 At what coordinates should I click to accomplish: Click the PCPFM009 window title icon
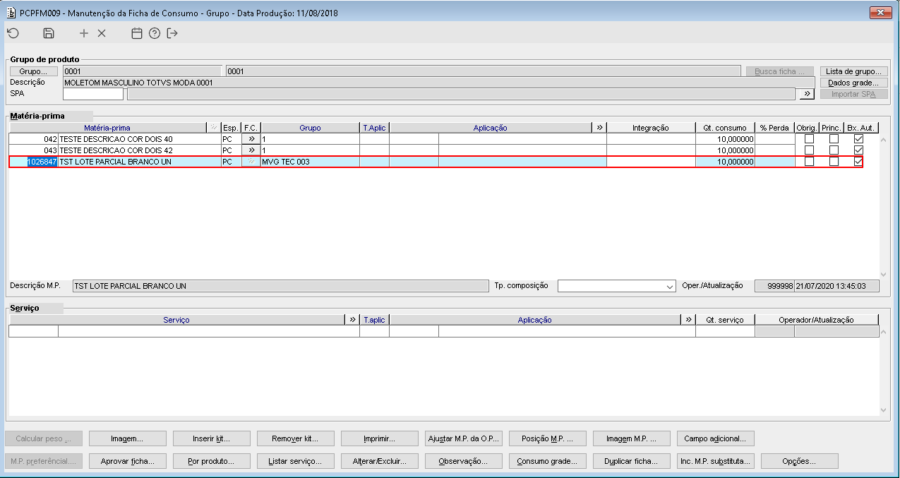click(x=10, y=12)
